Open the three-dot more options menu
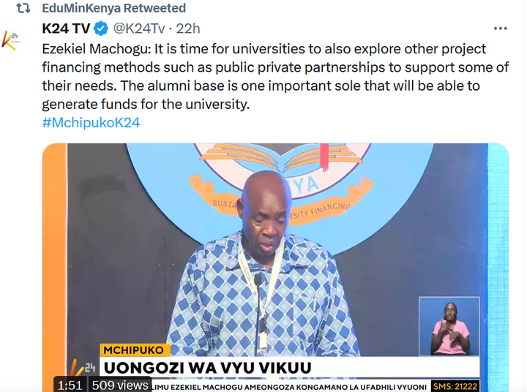Viewport: 527px width, 392px height. click(x=500, y=29)
